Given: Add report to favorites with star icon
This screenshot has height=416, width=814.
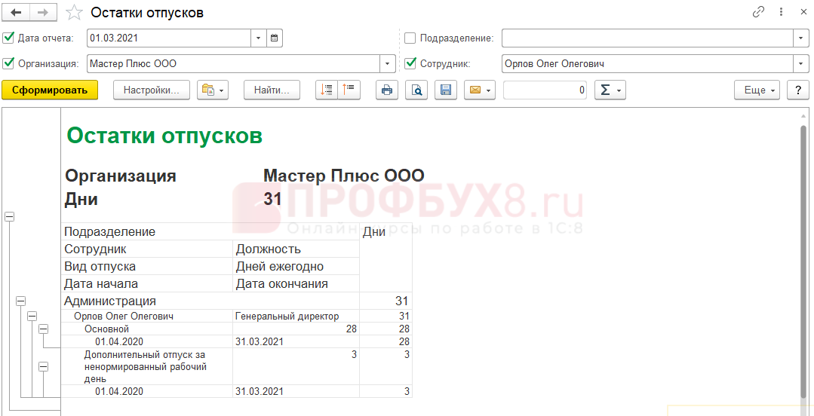Looking at the screenshot, I should pyautogui.click(x=74, y=13).
